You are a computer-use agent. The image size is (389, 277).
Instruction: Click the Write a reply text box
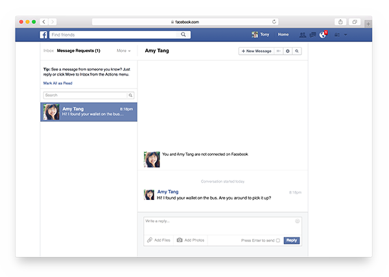222,226
